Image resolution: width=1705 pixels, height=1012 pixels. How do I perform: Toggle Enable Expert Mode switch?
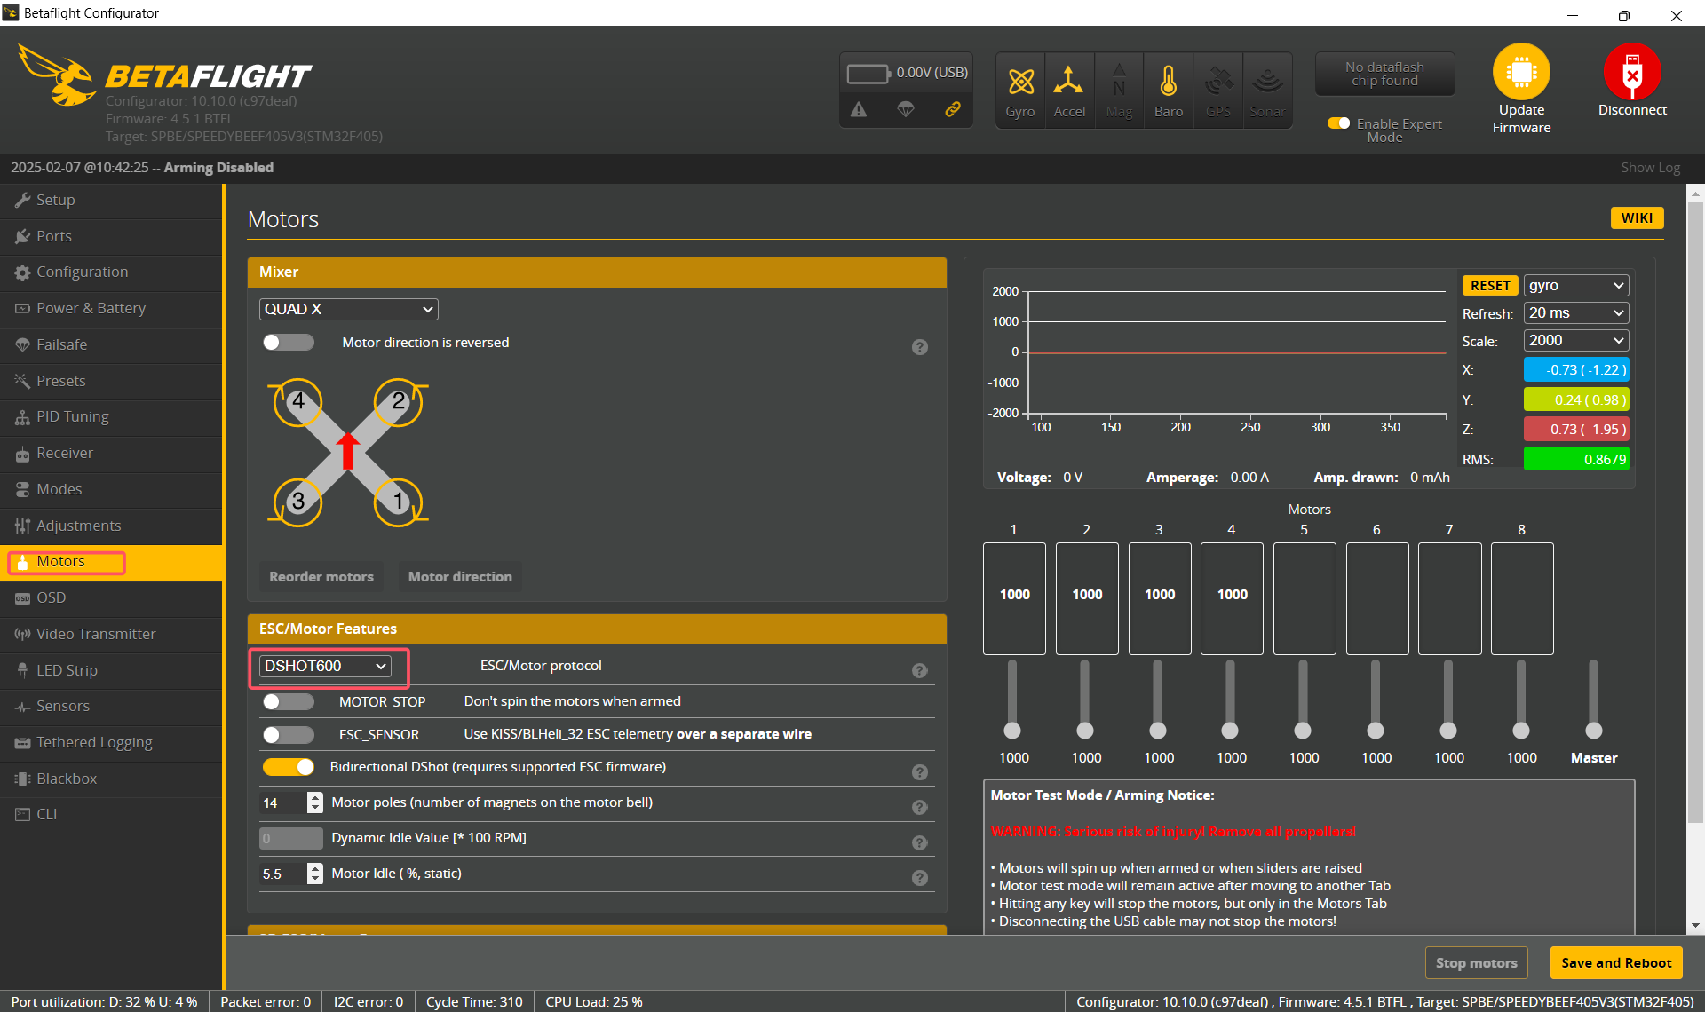click(x=1338, y=123)
